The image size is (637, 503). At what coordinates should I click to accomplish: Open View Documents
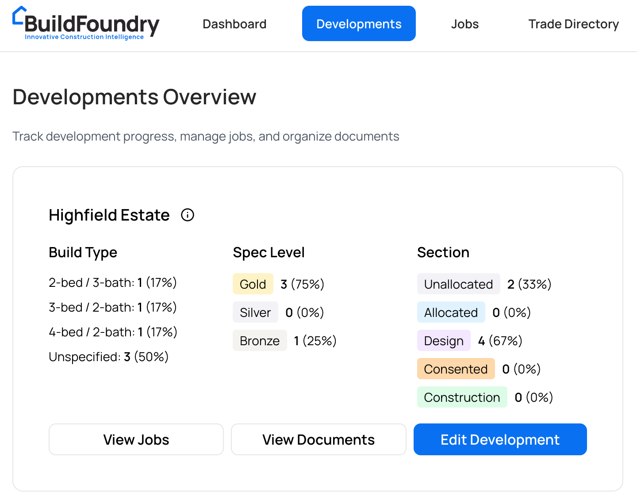point(318,439)
